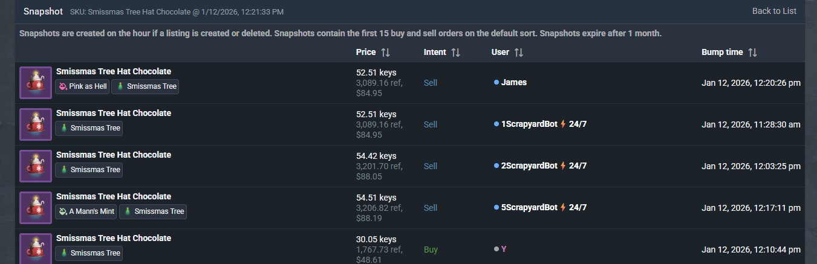This screenshot has width=817, height=264.
Task: Click James's listing item thumbnail
Action: tap(36, 82)
